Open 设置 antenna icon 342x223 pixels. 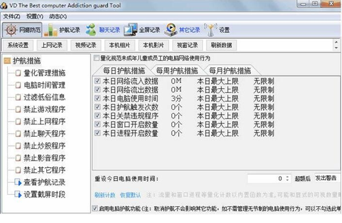pyautogui.click(x=211, y=30)
